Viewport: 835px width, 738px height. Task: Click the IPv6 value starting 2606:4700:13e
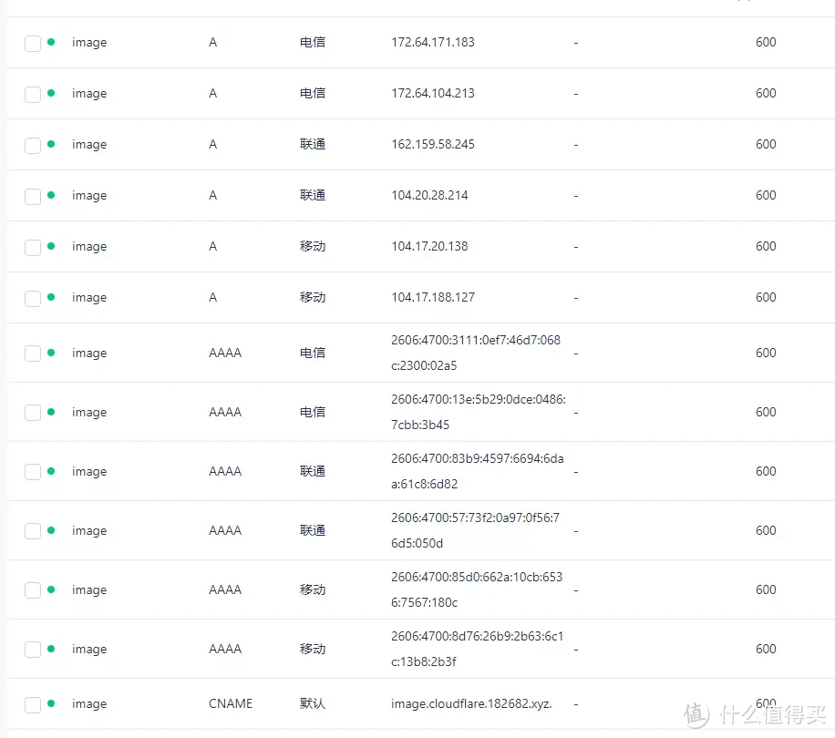tap(479, 412)
